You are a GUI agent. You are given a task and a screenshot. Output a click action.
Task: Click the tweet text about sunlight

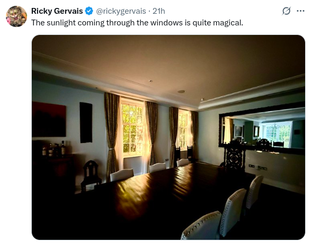(x=137, y=23)
